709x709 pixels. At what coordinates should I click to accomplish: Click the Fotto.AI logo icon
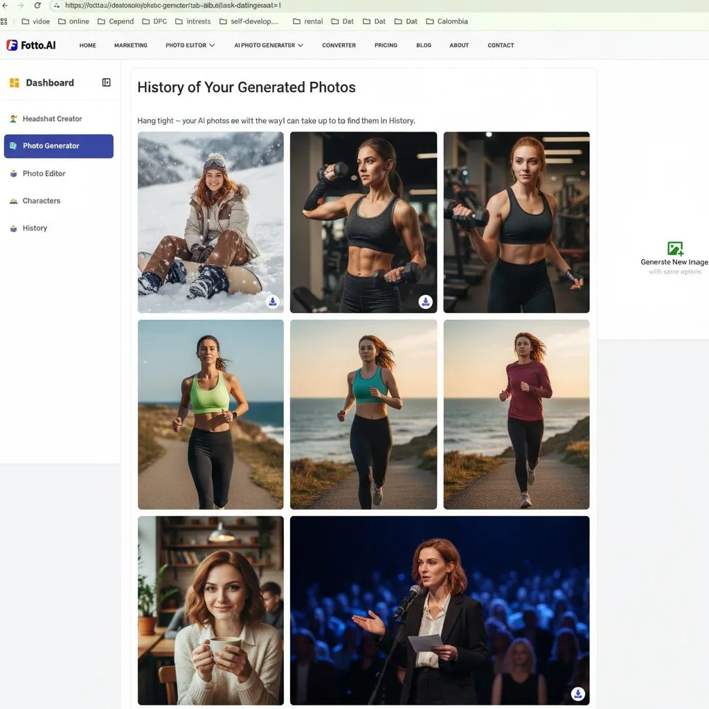(12, 45)
